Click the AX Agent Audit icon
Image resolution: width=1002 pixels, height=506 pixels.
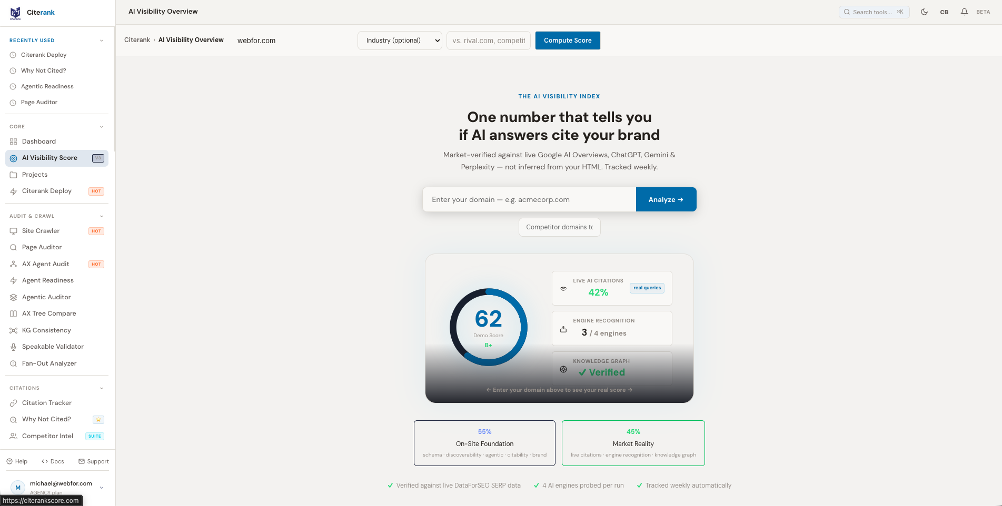pos(14,264)
